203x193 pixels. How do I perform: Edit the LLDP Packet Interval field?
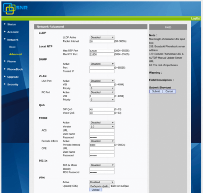[x=102, y=41]
